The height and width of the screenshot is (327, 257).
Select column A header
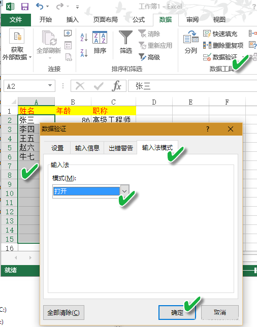(36, 102)
